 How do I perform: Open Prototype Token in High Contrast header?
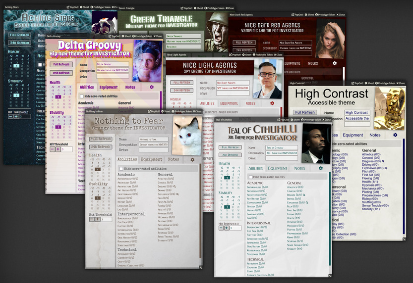[x=385, y=83]
